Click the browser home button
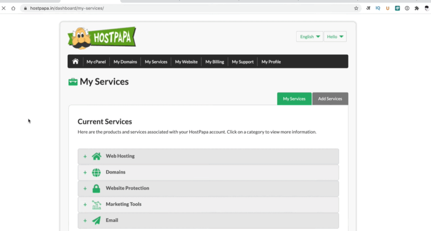Image resolution: width=431 pixels, height=231 pixels. 13,8
